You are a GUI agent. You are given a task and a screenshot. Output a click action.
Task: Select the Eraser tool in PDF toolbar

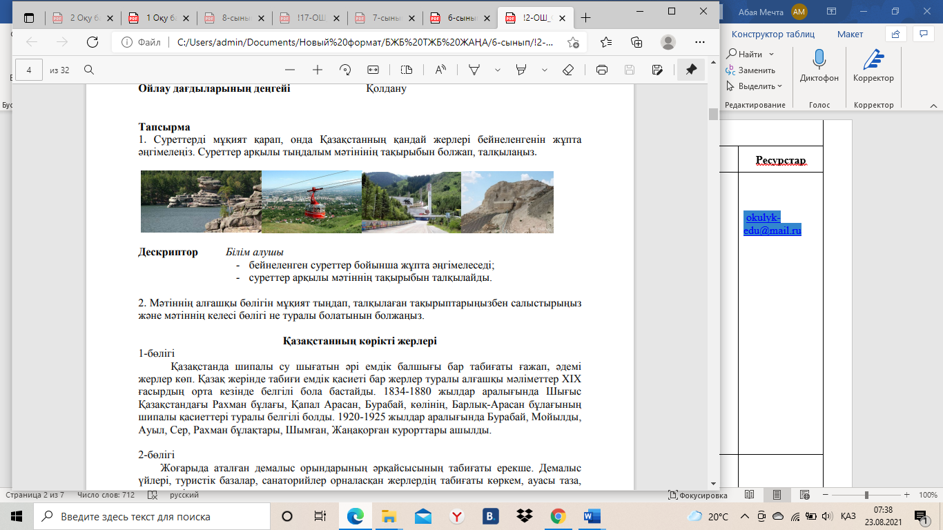[x=568, y=70]
